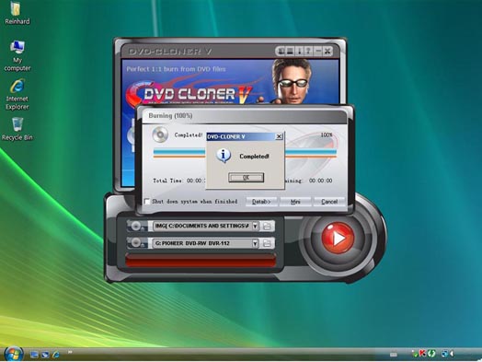This screenshot has height=362, width=482.
Task: Expand the G: PIONEER DVD-RW target dropdown
Action: coord(255,243)
